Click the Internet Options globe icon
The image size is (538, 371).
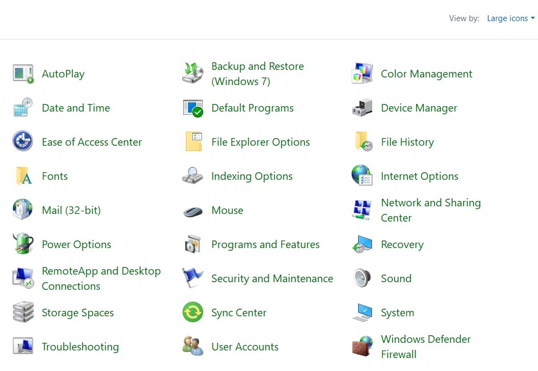(x=362, y=175)
